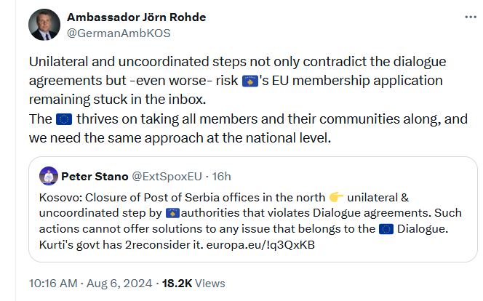Open the @GermanAmbKOS handle link
Screen dimensions: 483x301
119,33
